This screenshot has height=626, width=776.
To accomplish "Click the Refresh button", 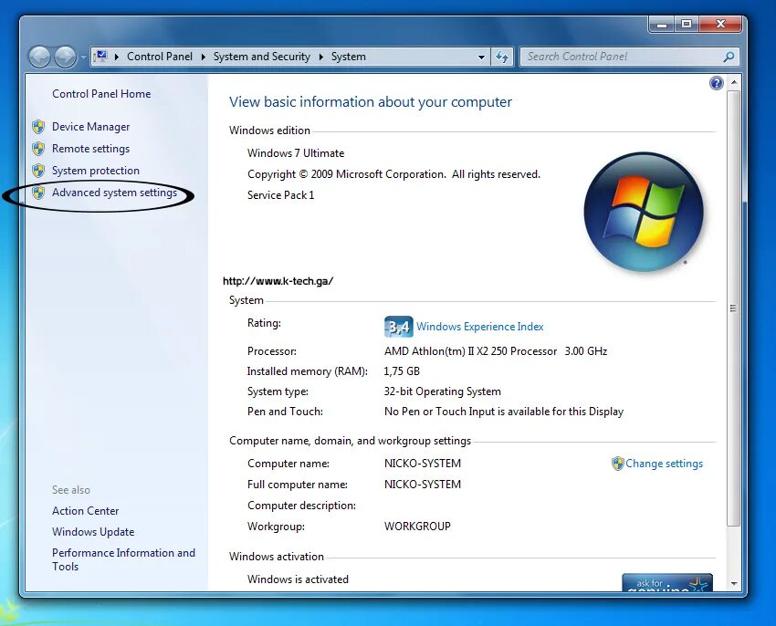I will pyautogui.click(x=502, y=57).
